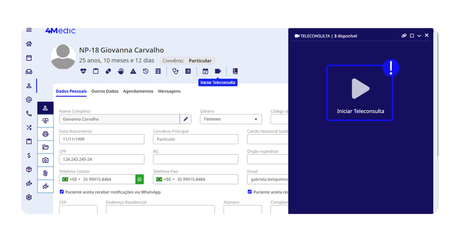Open the Agendamentos tab

tap(138, 91)
